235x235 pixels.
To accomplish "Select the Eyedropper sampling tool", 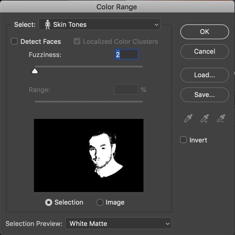I will coord(188,118).
